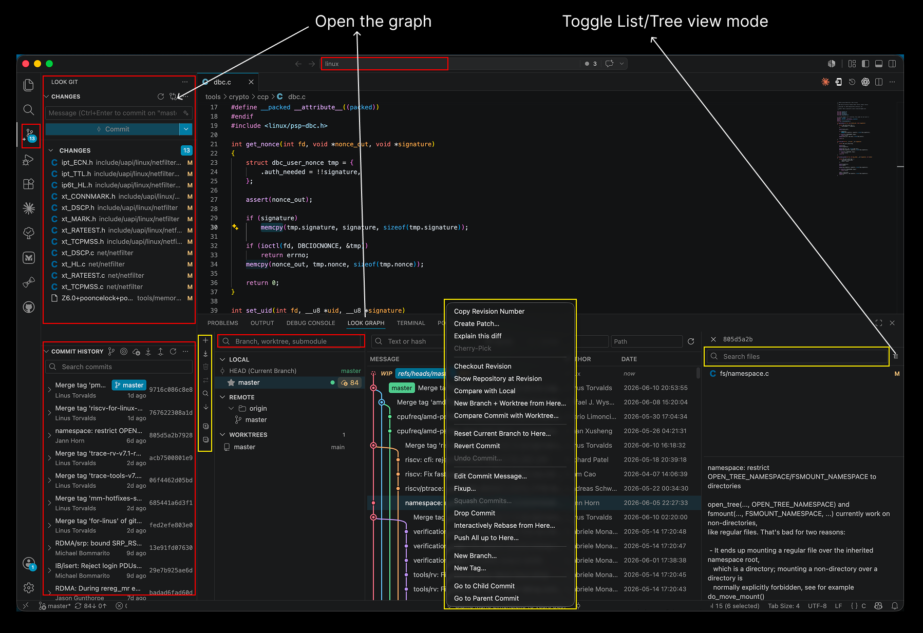Open the Run and Debug view
This screenshot has width=923, height=633.
coord(29,160)
